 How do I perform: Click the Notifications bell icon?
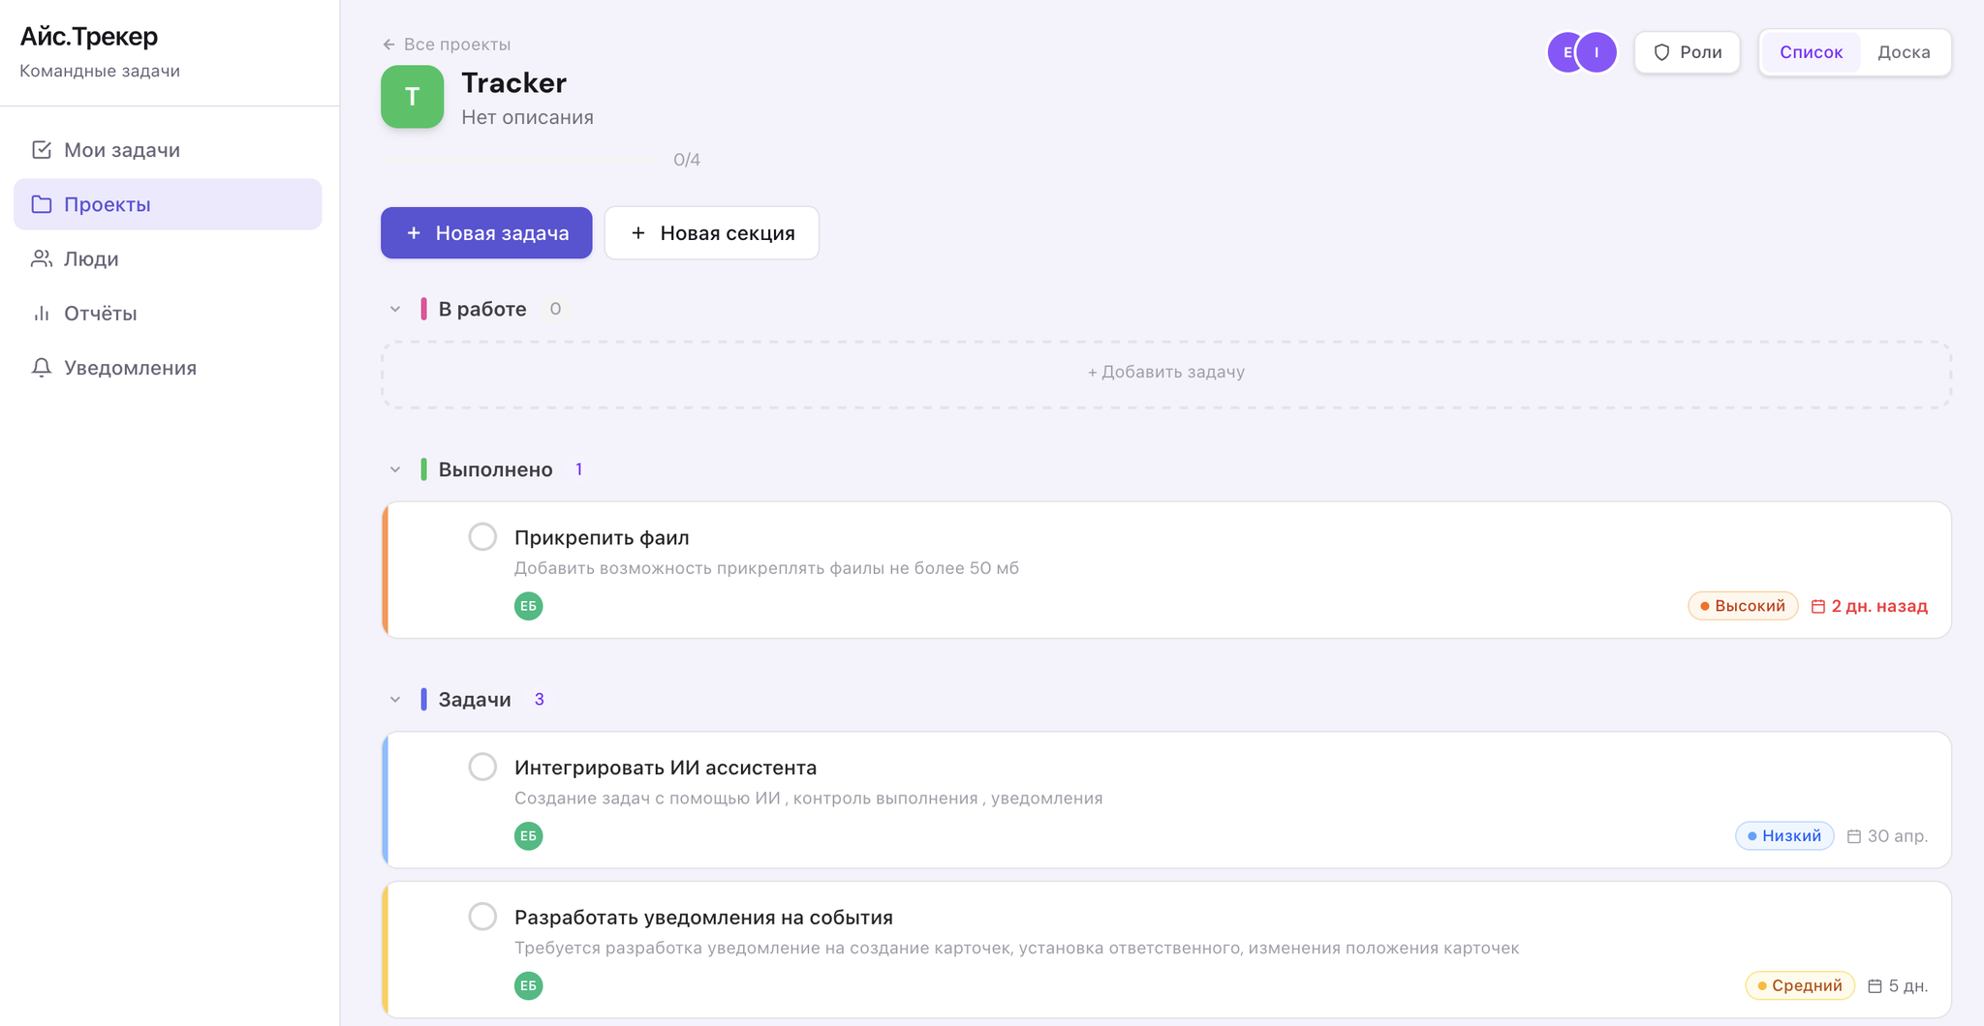[x=42, y=368]
